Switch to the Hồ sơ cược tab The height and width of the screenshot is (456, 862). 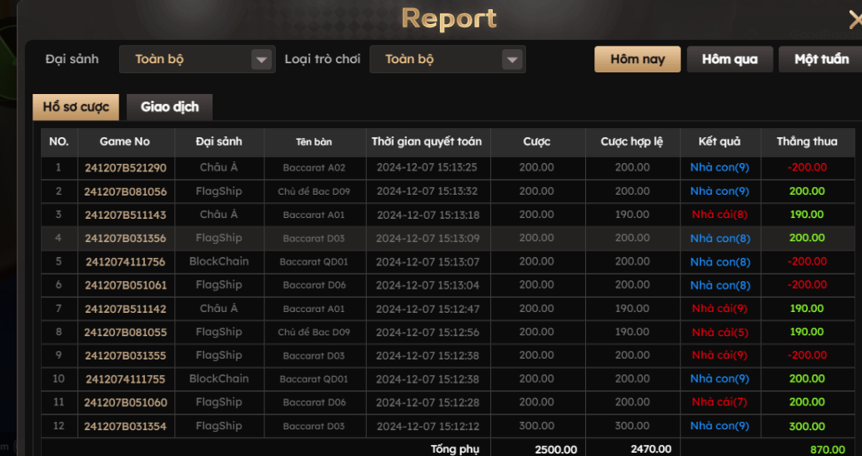coord(76,107)
